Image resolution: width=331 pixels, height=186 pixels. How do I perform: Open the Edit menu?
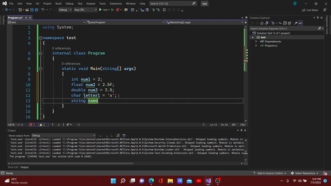click(20, 4)
